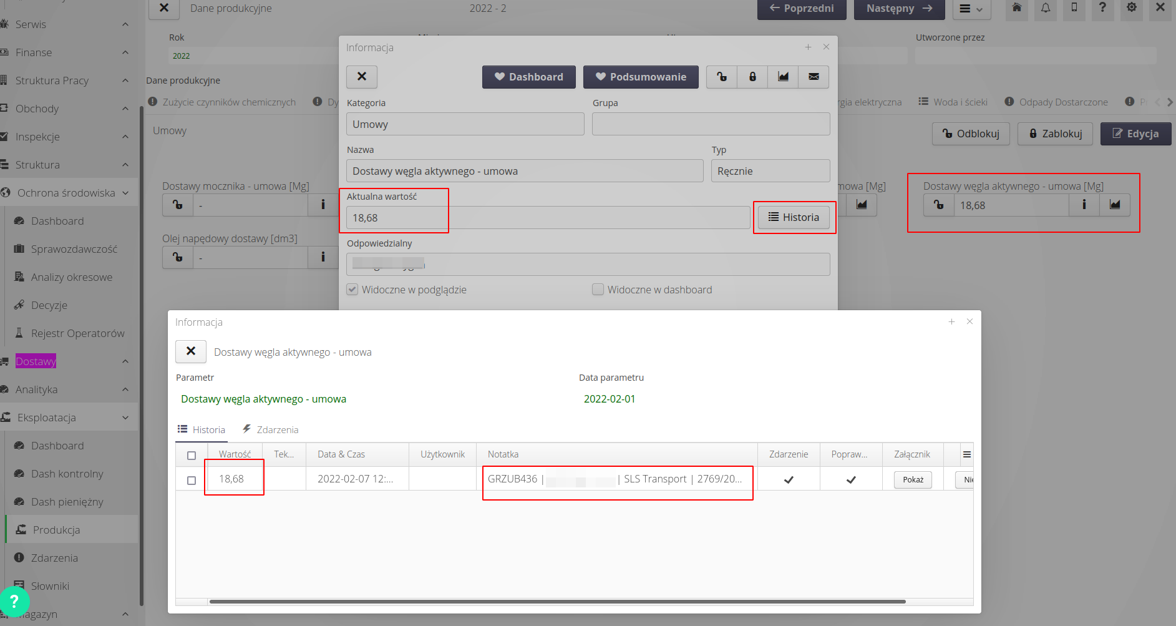Toggle Widoczne w dashboard checkbox
The width and height of the screenshot is (1176, 626).
(598, 290)
